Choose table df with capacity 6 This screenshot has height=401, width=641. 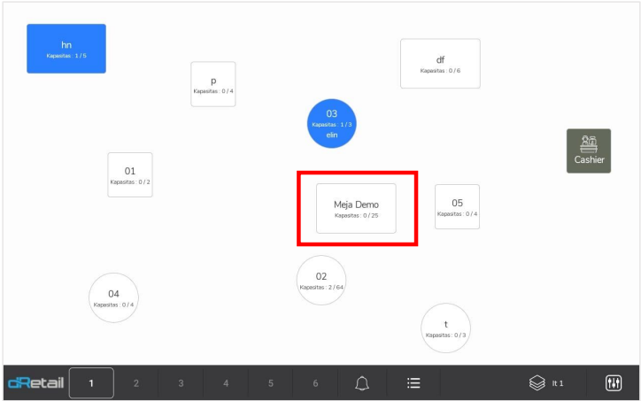[x=440, y=64]
